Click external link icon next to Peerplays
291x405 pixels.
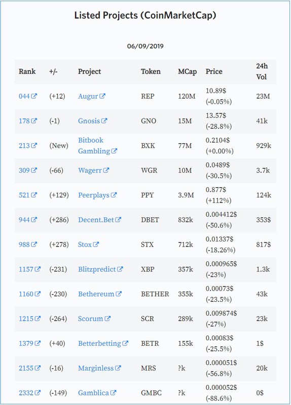click(x=114, y=195)
